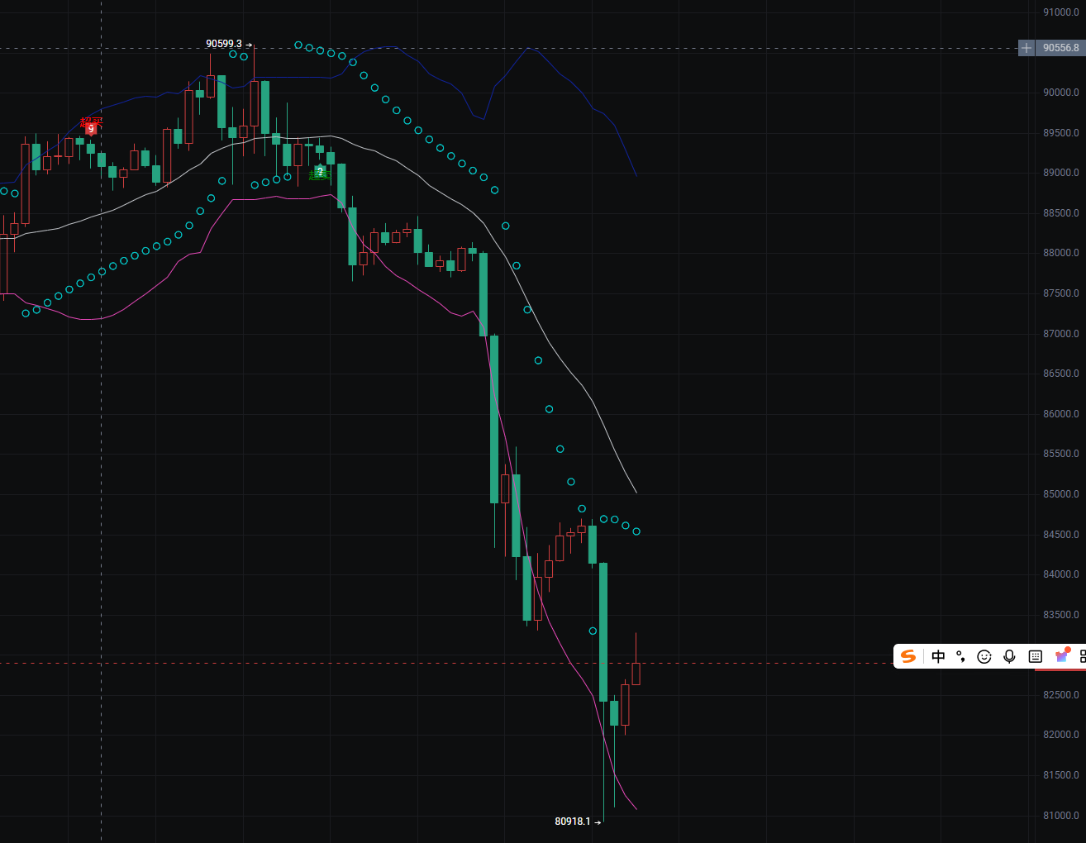Screen dimensions: 1086x843
Task: Click the 88000.0 price axis label
Action: coord(1060,253)
